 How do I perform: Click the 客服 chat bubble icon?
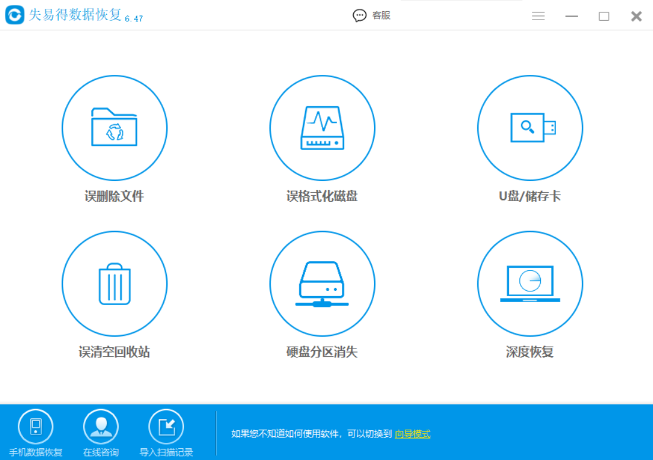click(360, 16)
